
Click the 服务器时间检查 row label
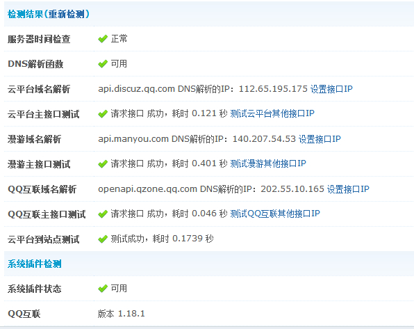[x=39, y=39]
